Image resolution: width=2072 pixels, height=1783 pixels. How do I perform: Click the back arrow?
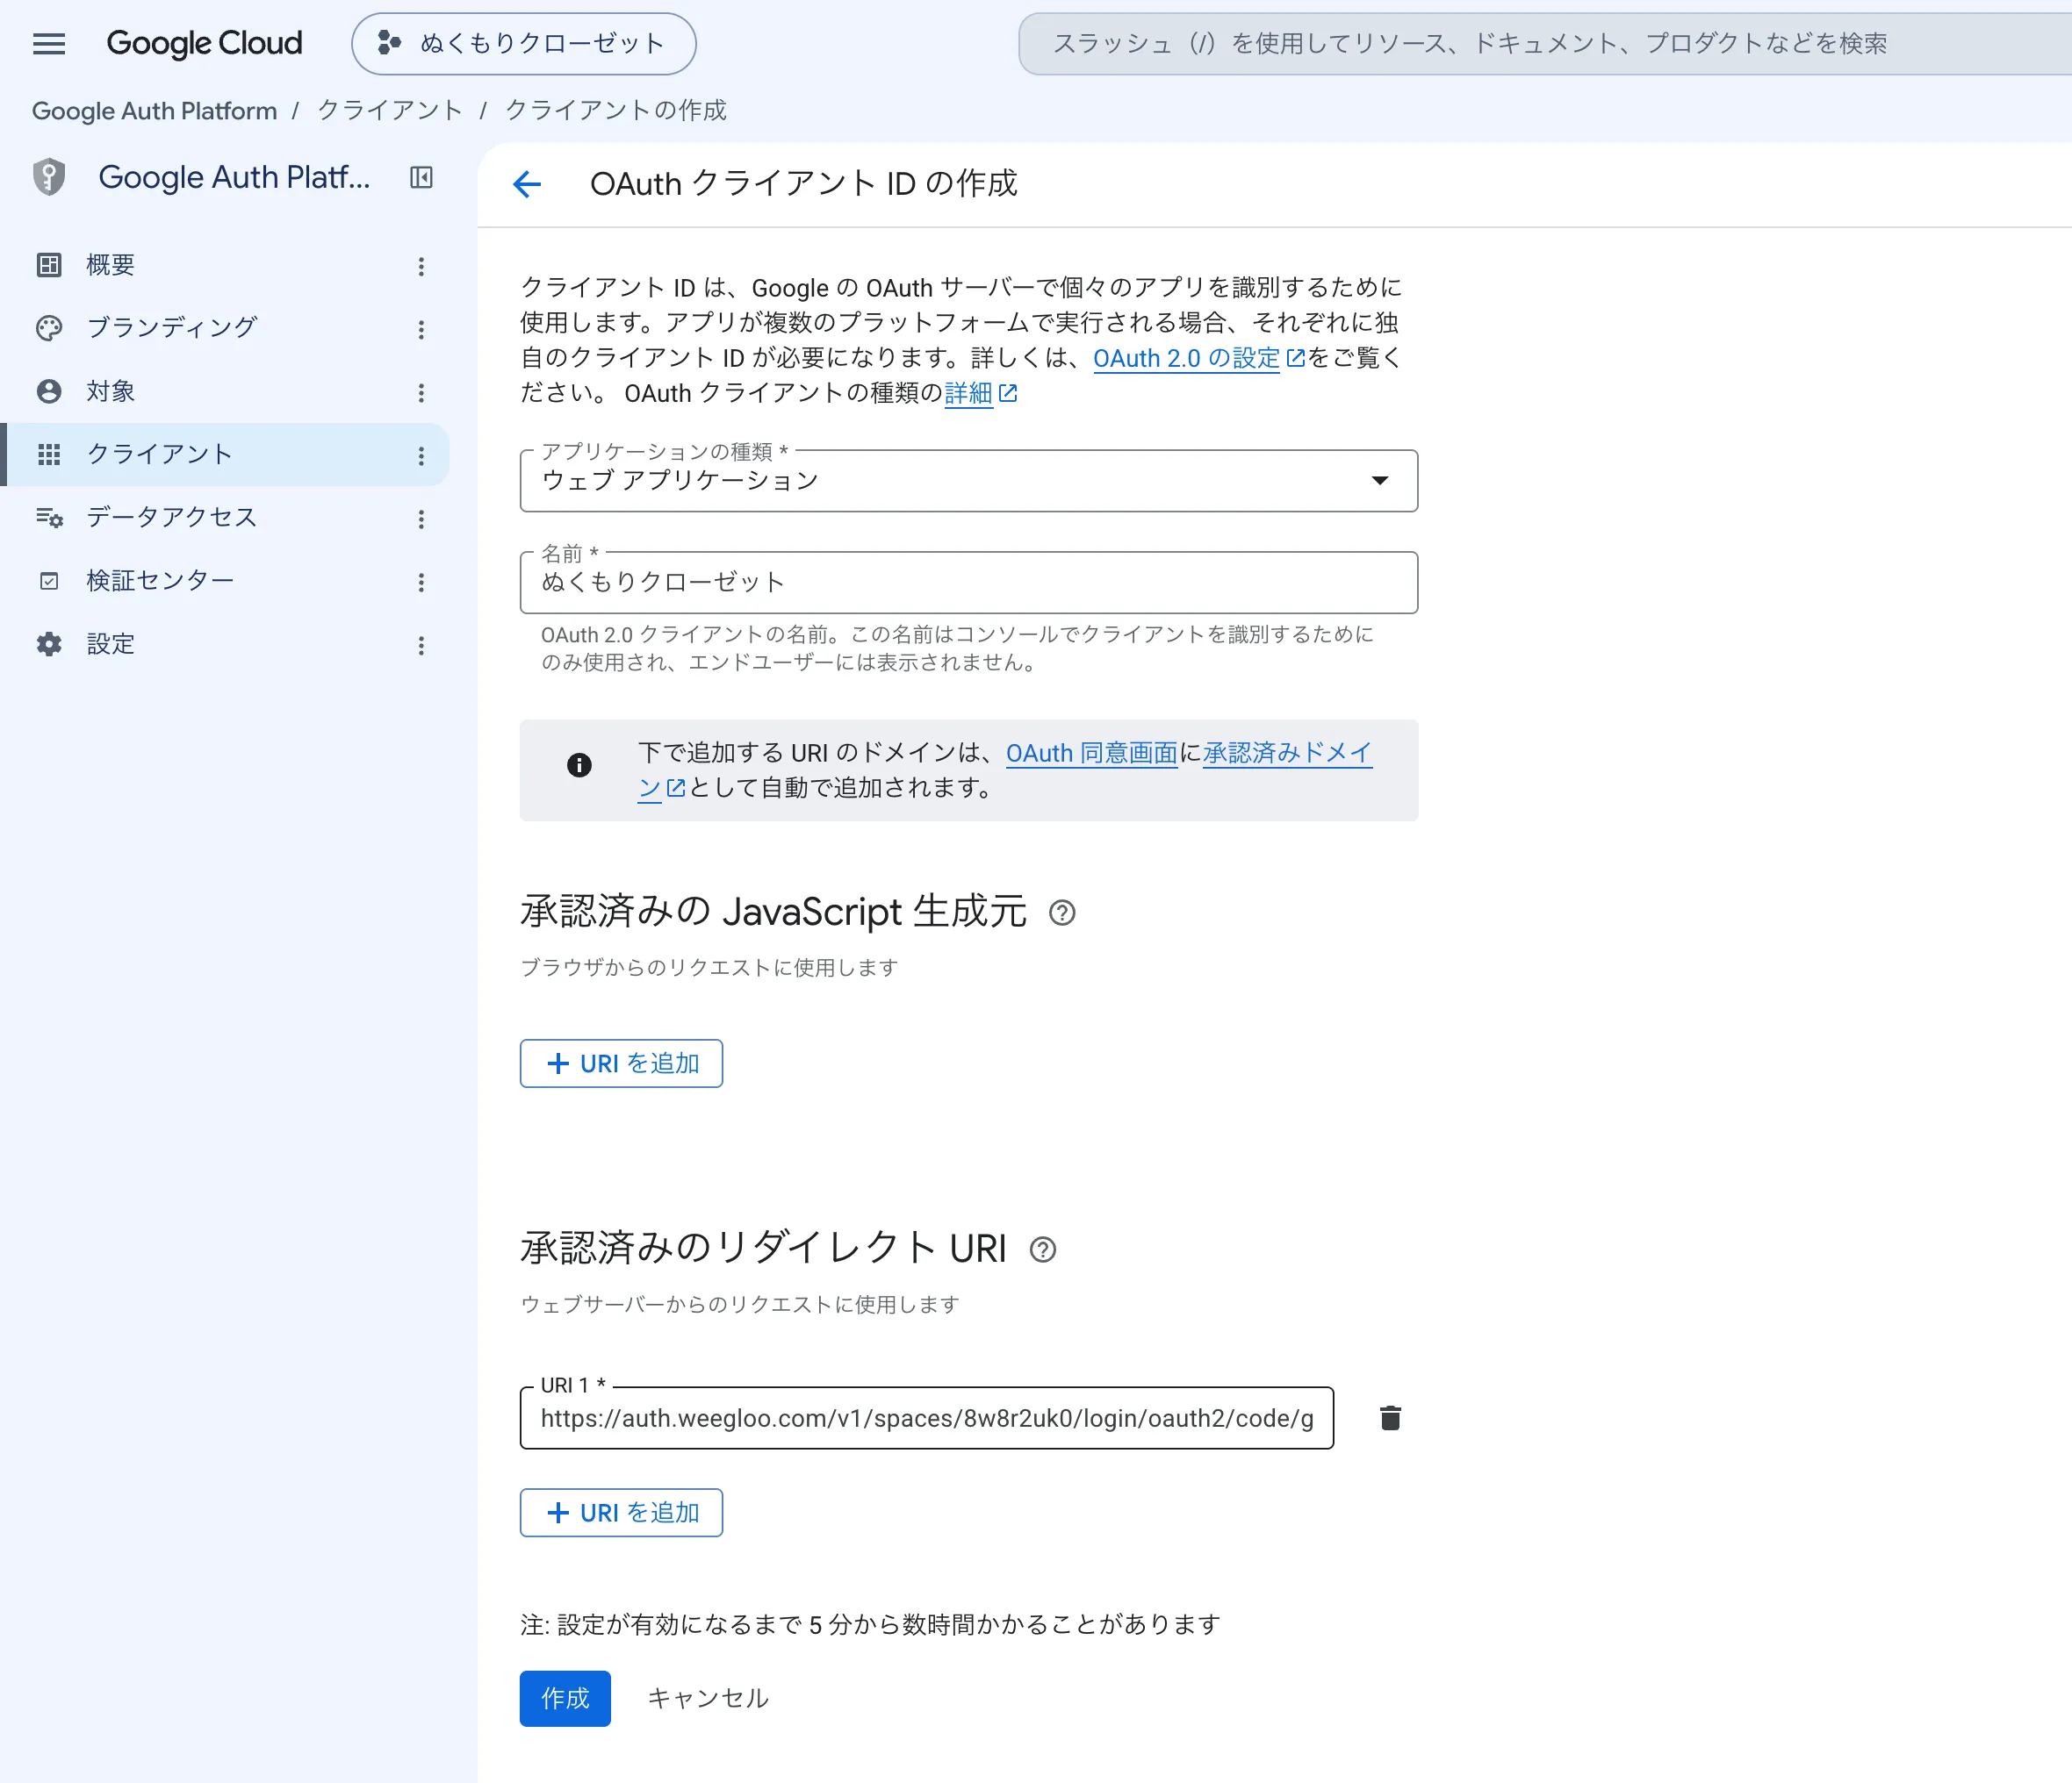[527, 184]
